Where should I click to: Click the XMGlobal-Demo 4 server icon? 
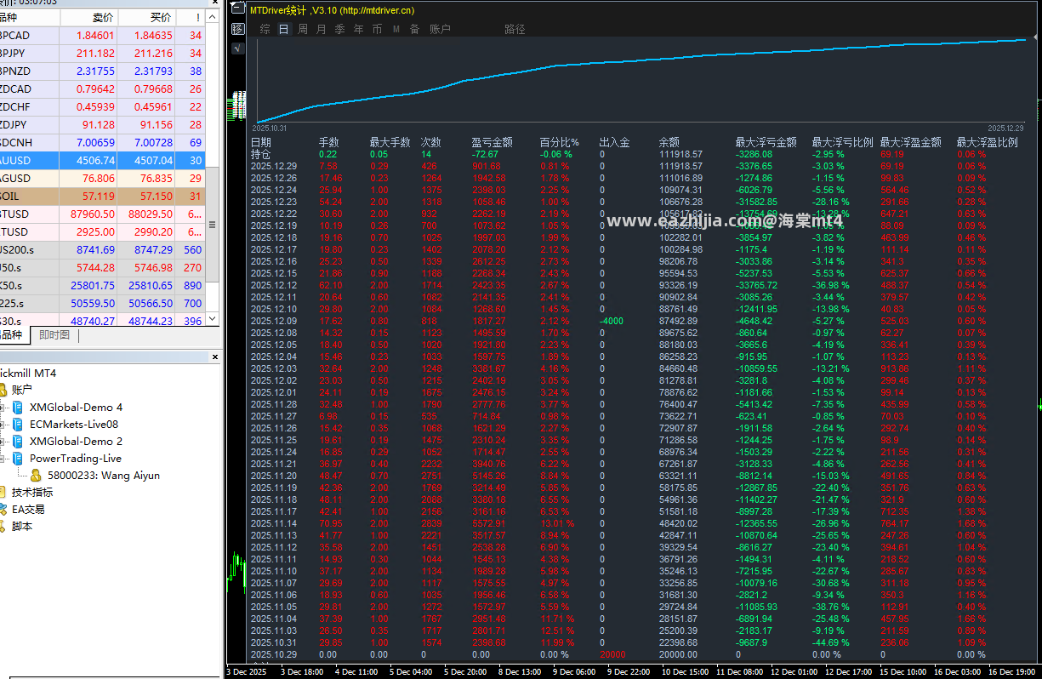[x=19, y=407]
